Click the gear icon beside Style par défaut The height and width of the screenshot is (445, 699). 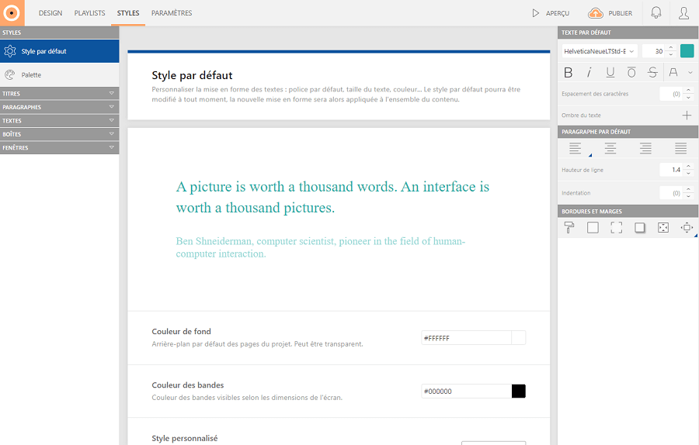(x=10, y=51)
